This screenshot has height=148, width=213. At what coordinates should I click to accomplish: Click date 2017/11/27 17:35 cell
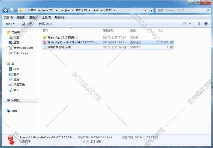click(x=114, y=37)
